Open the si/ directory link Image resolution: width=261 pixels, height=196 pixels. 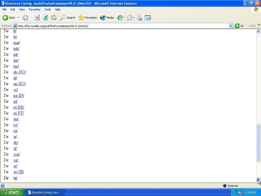click(15, 137)
